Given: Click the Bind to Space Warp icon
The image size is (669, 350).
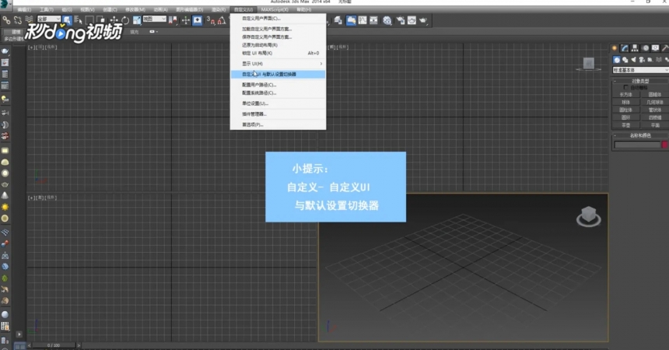Looking at the screenshot, I should point(29,20).
